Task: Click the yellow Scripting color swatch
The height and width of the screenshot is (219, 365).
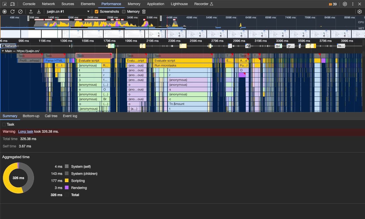Action: (x=67, y=181)
